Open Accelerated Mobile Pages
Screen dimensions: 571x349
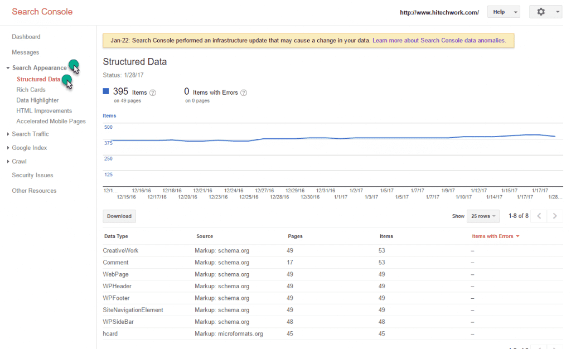pos(51,121)
